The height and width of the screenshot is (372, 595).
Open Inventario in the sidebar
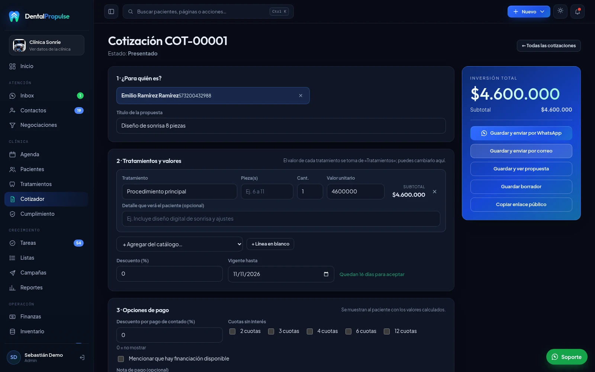[46, 331]
